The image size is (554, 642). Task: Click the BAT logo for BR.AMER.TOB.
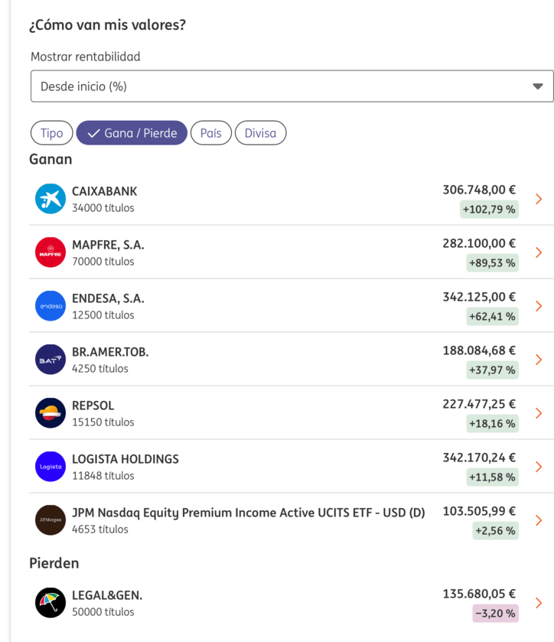point(51,360)
